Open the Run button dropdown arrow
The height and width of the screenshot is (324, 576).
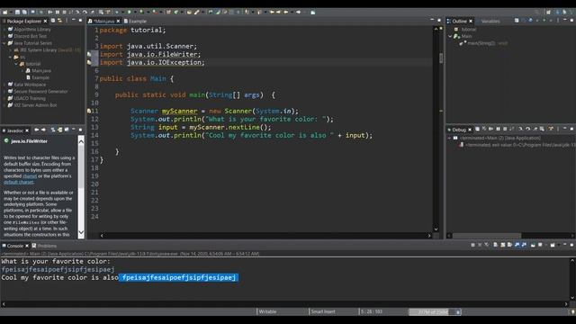[136, 12]
